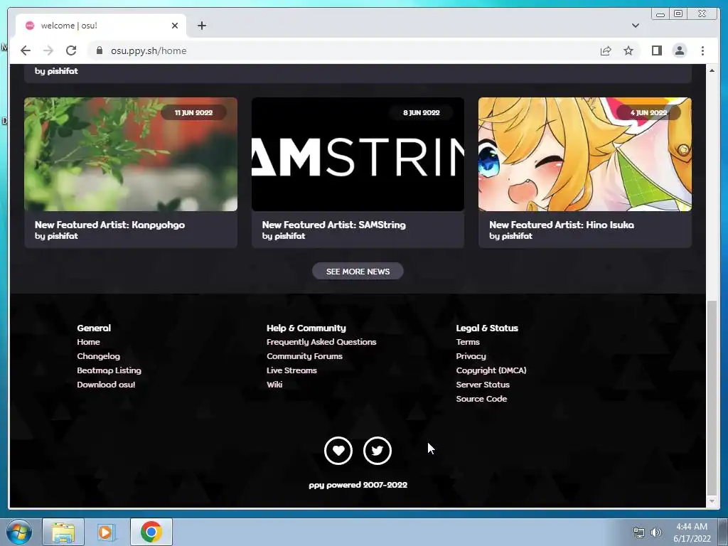Open Chrome's three-dot menu
Viewport: 728px width, 546px height.
coord(702,50)
